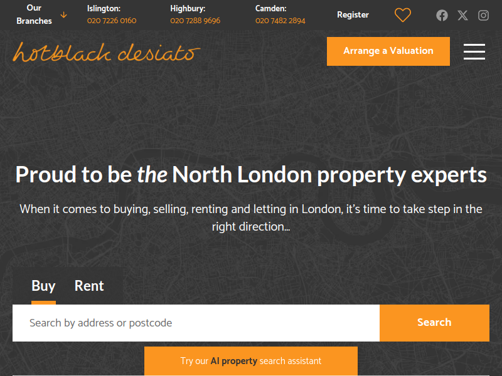Click the orange Search button
Image resolution: width=502 pixels, height=376 pixels.
(x=434, y=323)
